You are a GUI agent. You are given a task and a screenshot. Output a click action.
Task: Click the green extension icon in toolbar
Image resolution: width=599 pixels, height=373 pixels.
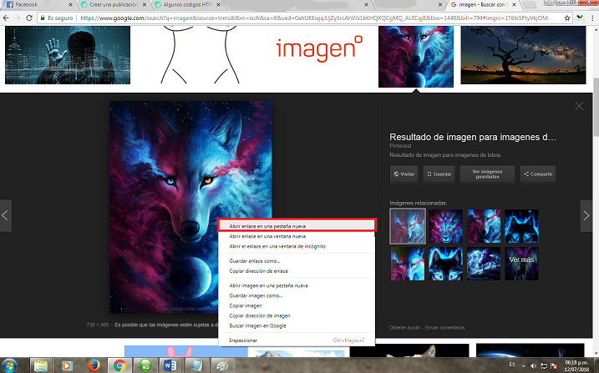pos(581,18)
